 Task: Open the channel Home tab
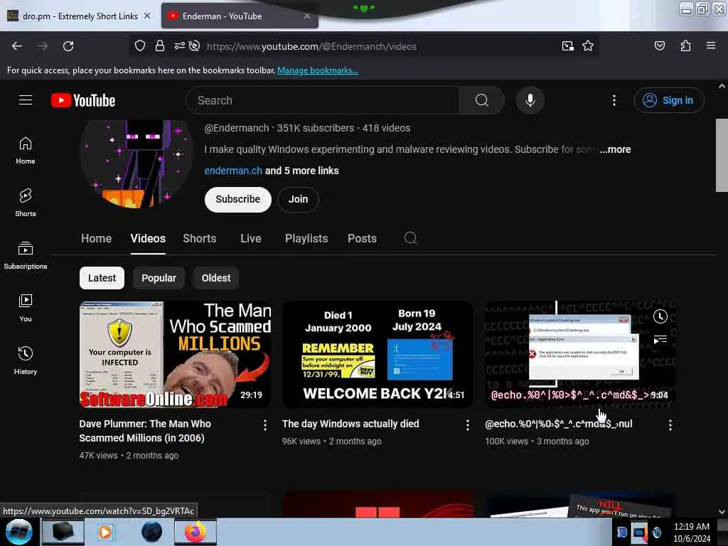point(96,239)
